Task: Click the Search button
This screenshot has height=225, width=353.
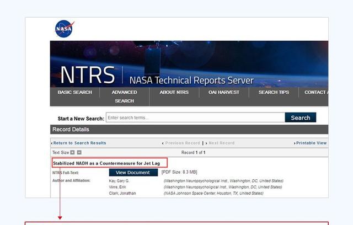Action: click(x=301, y=117)
